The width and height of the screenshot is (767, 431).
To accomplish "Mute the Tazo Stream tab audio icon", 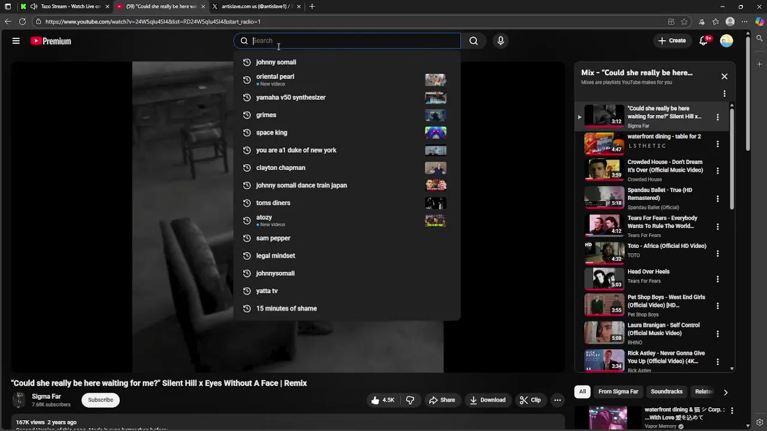I will click(x=34, y=7).
